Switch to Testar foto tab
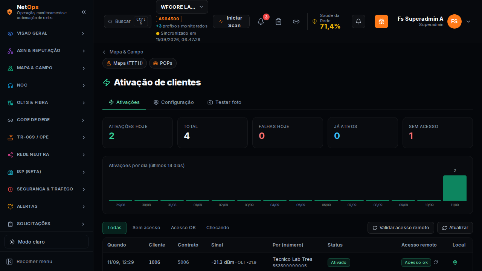The height and width of the screenshot is (271, 482). pyautogui.click(x=224, y=102)
